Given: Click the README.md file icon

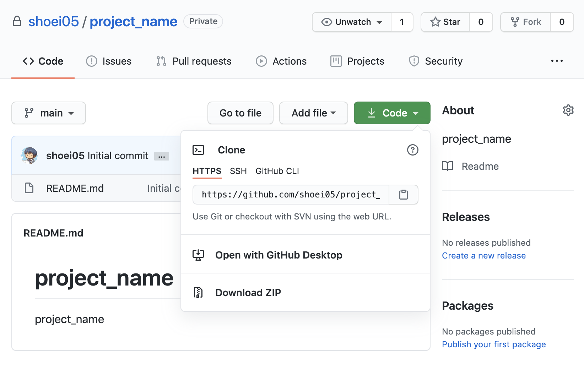Looking at the screenshot, I should pyautogui.click(x=29, y=188).
